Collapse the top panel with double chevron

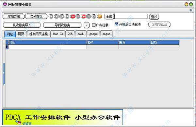pos(191,10)
